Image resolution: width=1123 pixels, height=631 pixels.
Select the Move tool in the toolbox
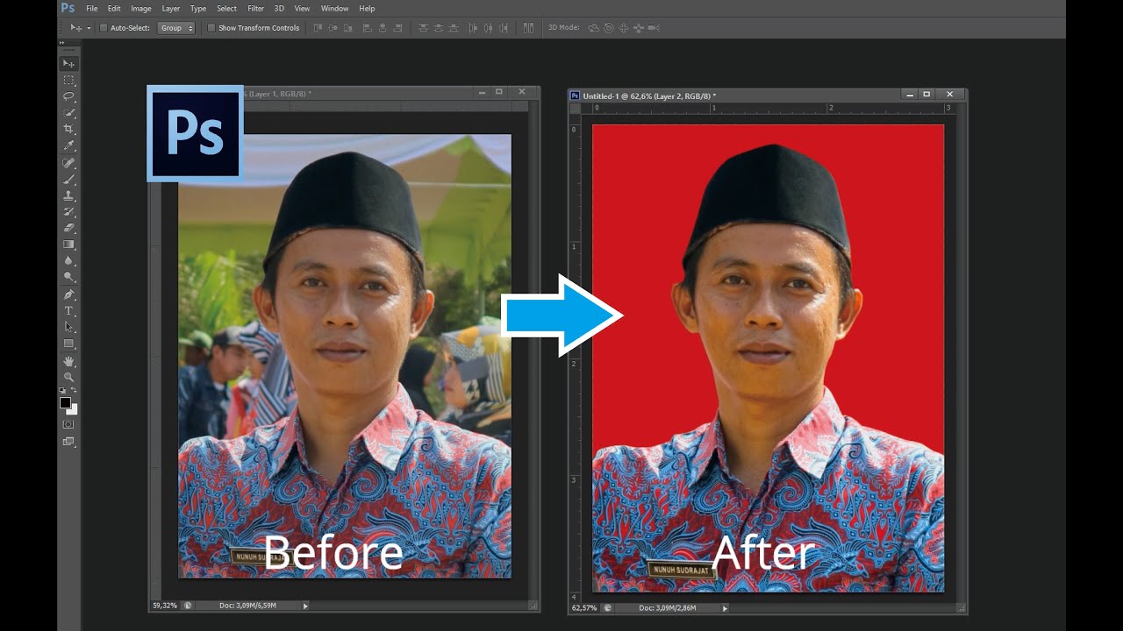[x=68, y=64]
